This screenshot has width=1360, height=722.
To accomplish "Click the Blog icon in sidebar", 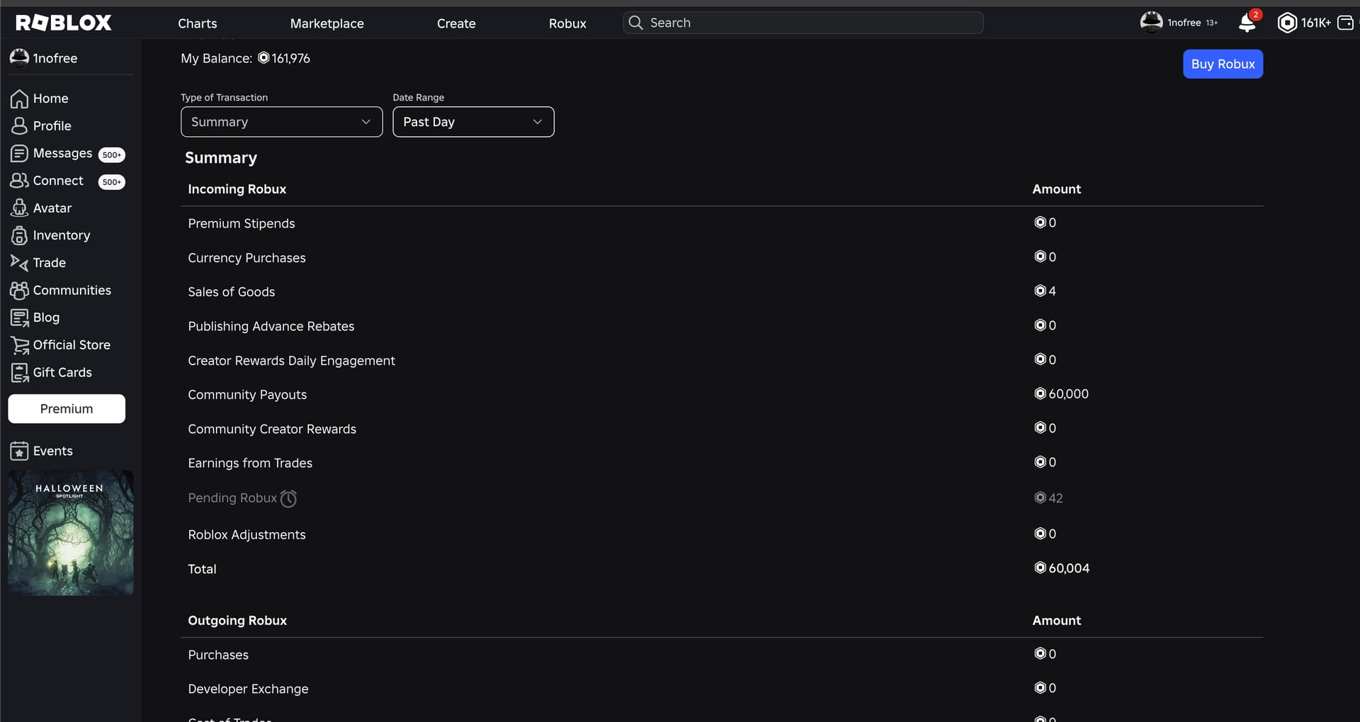I will pos(19,317).
